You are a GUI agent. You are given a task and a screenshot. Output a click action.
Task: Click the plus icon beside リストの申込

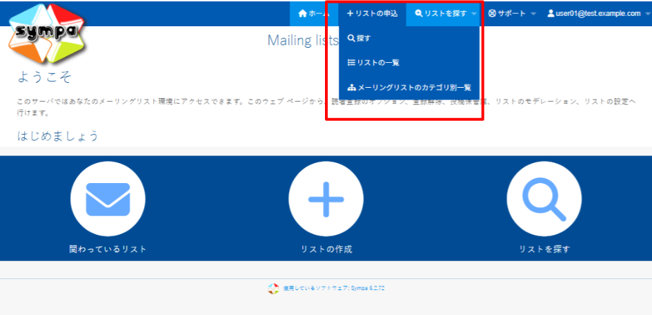(350, 14)
